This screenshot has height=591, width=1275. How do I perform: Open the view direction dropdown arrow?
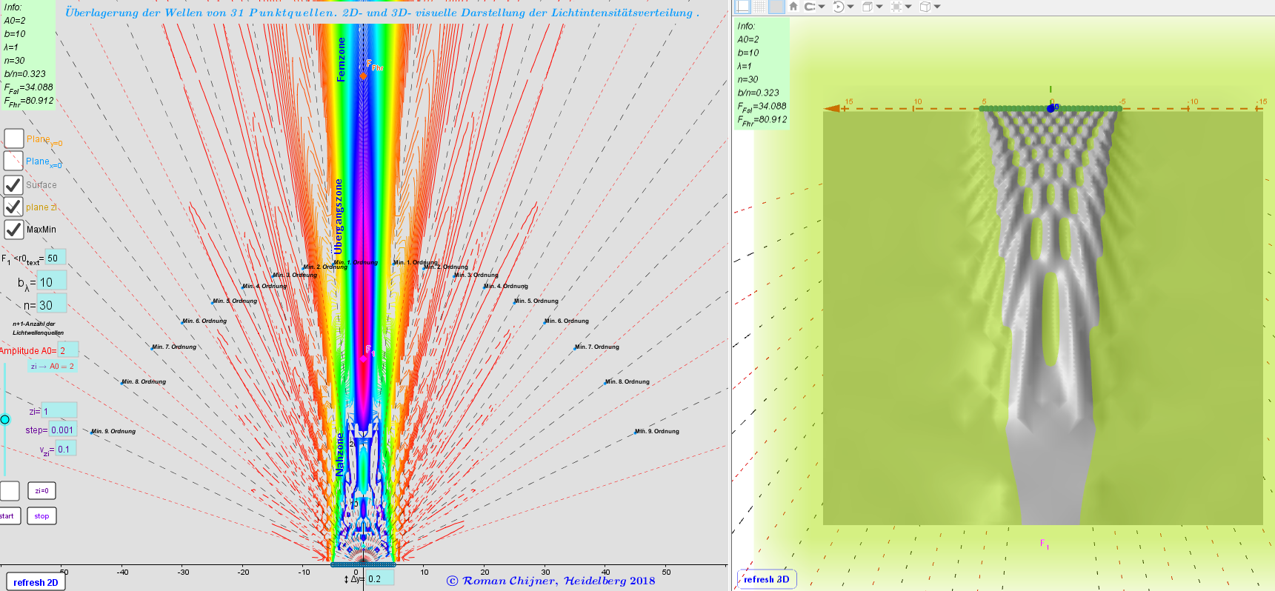(x=879, y=7)
